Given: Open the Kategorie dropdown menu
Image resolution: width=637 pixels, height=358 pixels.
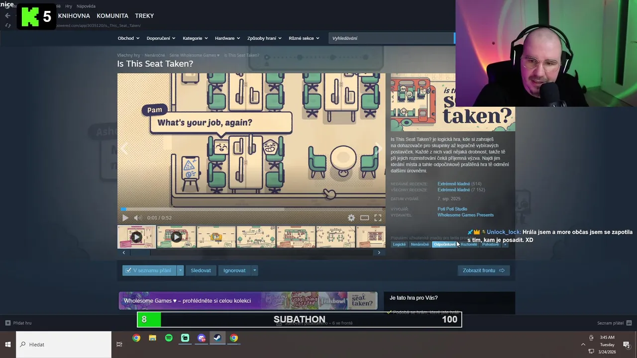Looking at the screenshot, I should point(195,38).
